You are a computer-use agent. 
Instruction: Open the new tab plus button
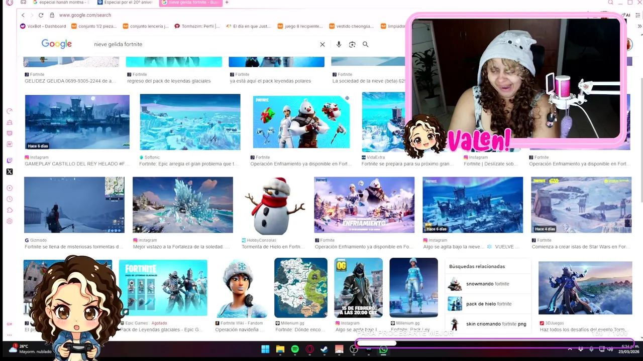tap(227, 3)
